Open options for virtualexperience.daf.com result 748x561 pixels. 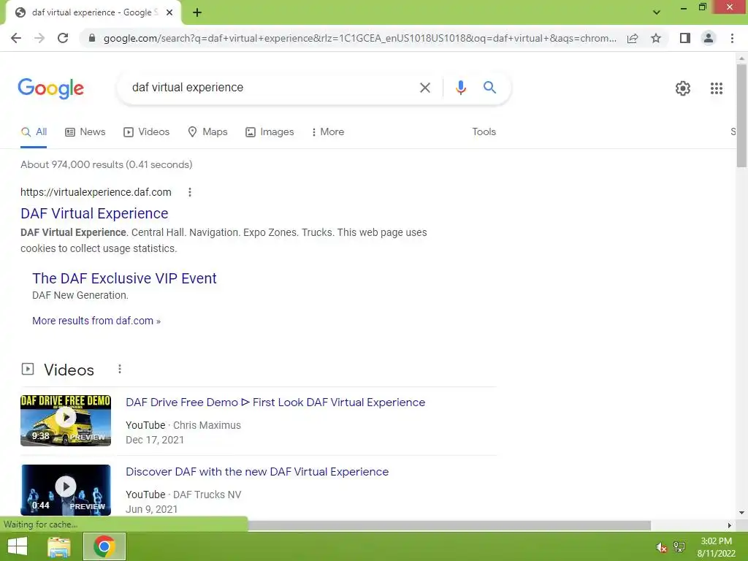click(190, 192)
